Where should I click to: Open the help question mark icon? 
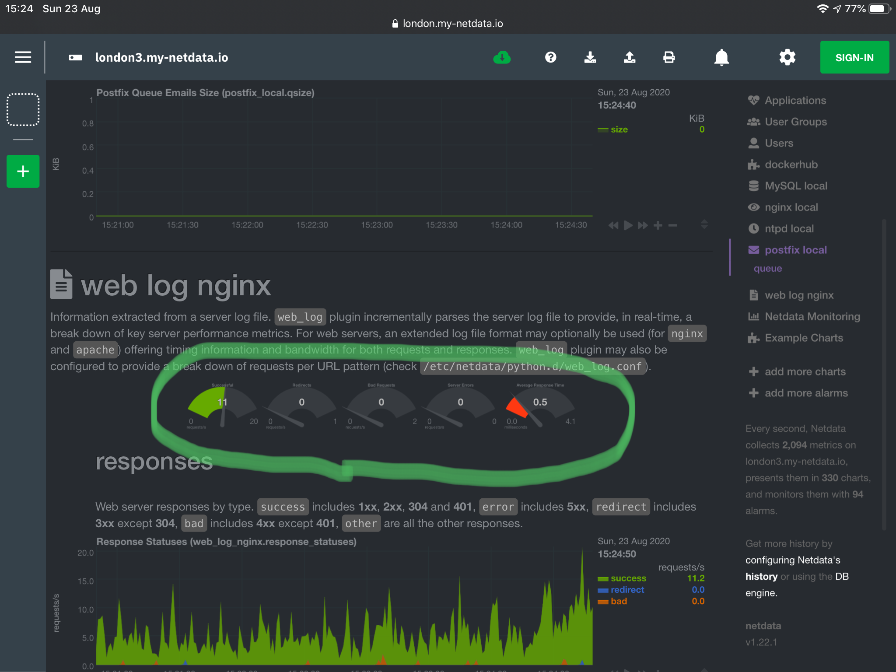(x=551, y=57)
